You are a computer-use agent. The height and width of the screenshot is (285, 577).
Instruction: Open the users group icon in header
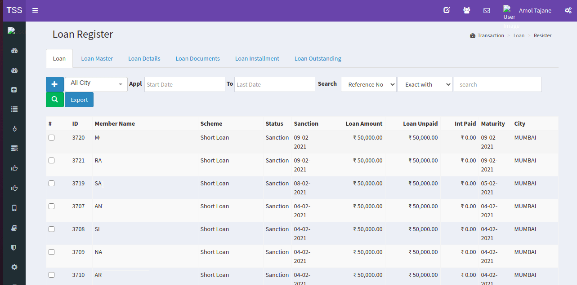(466, 10)
